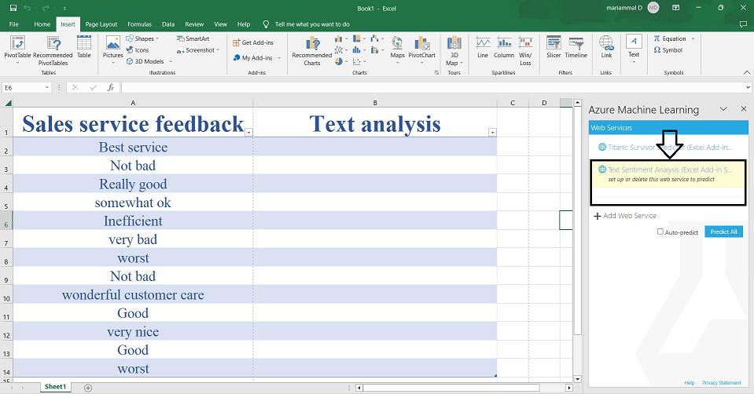Select cell containing 'wonderful customer care'
The height and width of the screenshot is (394, 754).
[x=133, y=294]
